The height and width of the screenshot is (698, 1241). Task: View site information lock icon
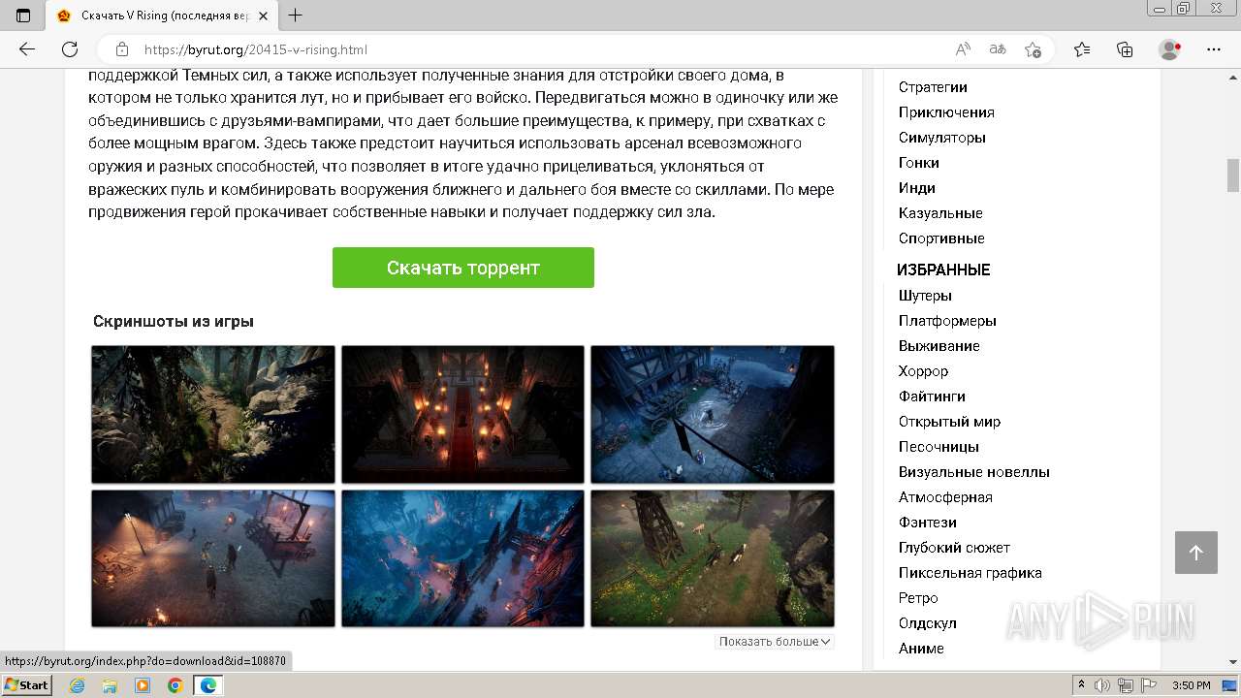point(121,49)
